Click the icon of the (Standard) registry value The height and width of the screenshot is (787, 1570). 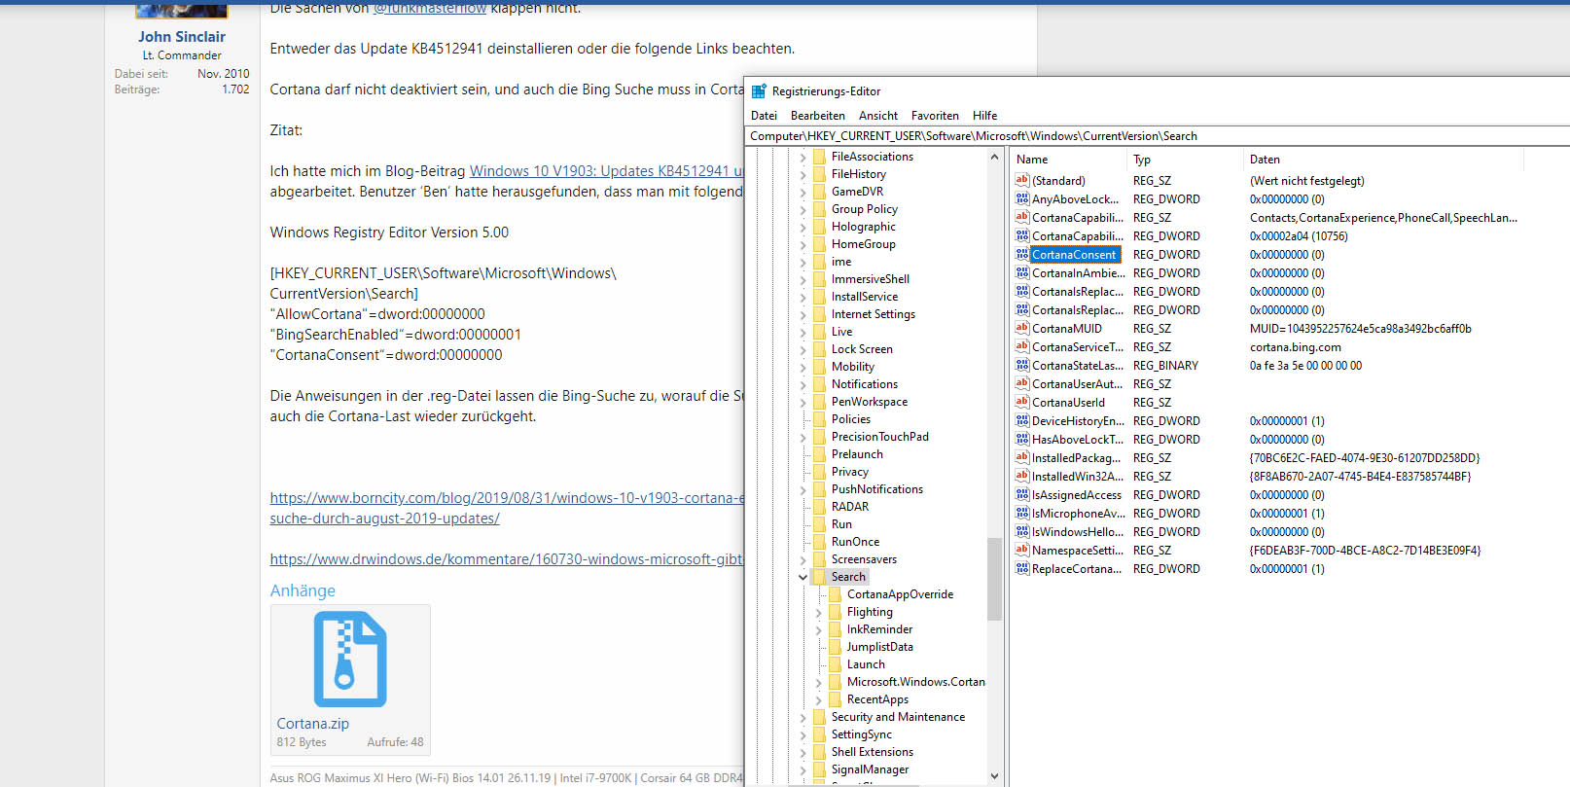click(x=1021, y=180)
